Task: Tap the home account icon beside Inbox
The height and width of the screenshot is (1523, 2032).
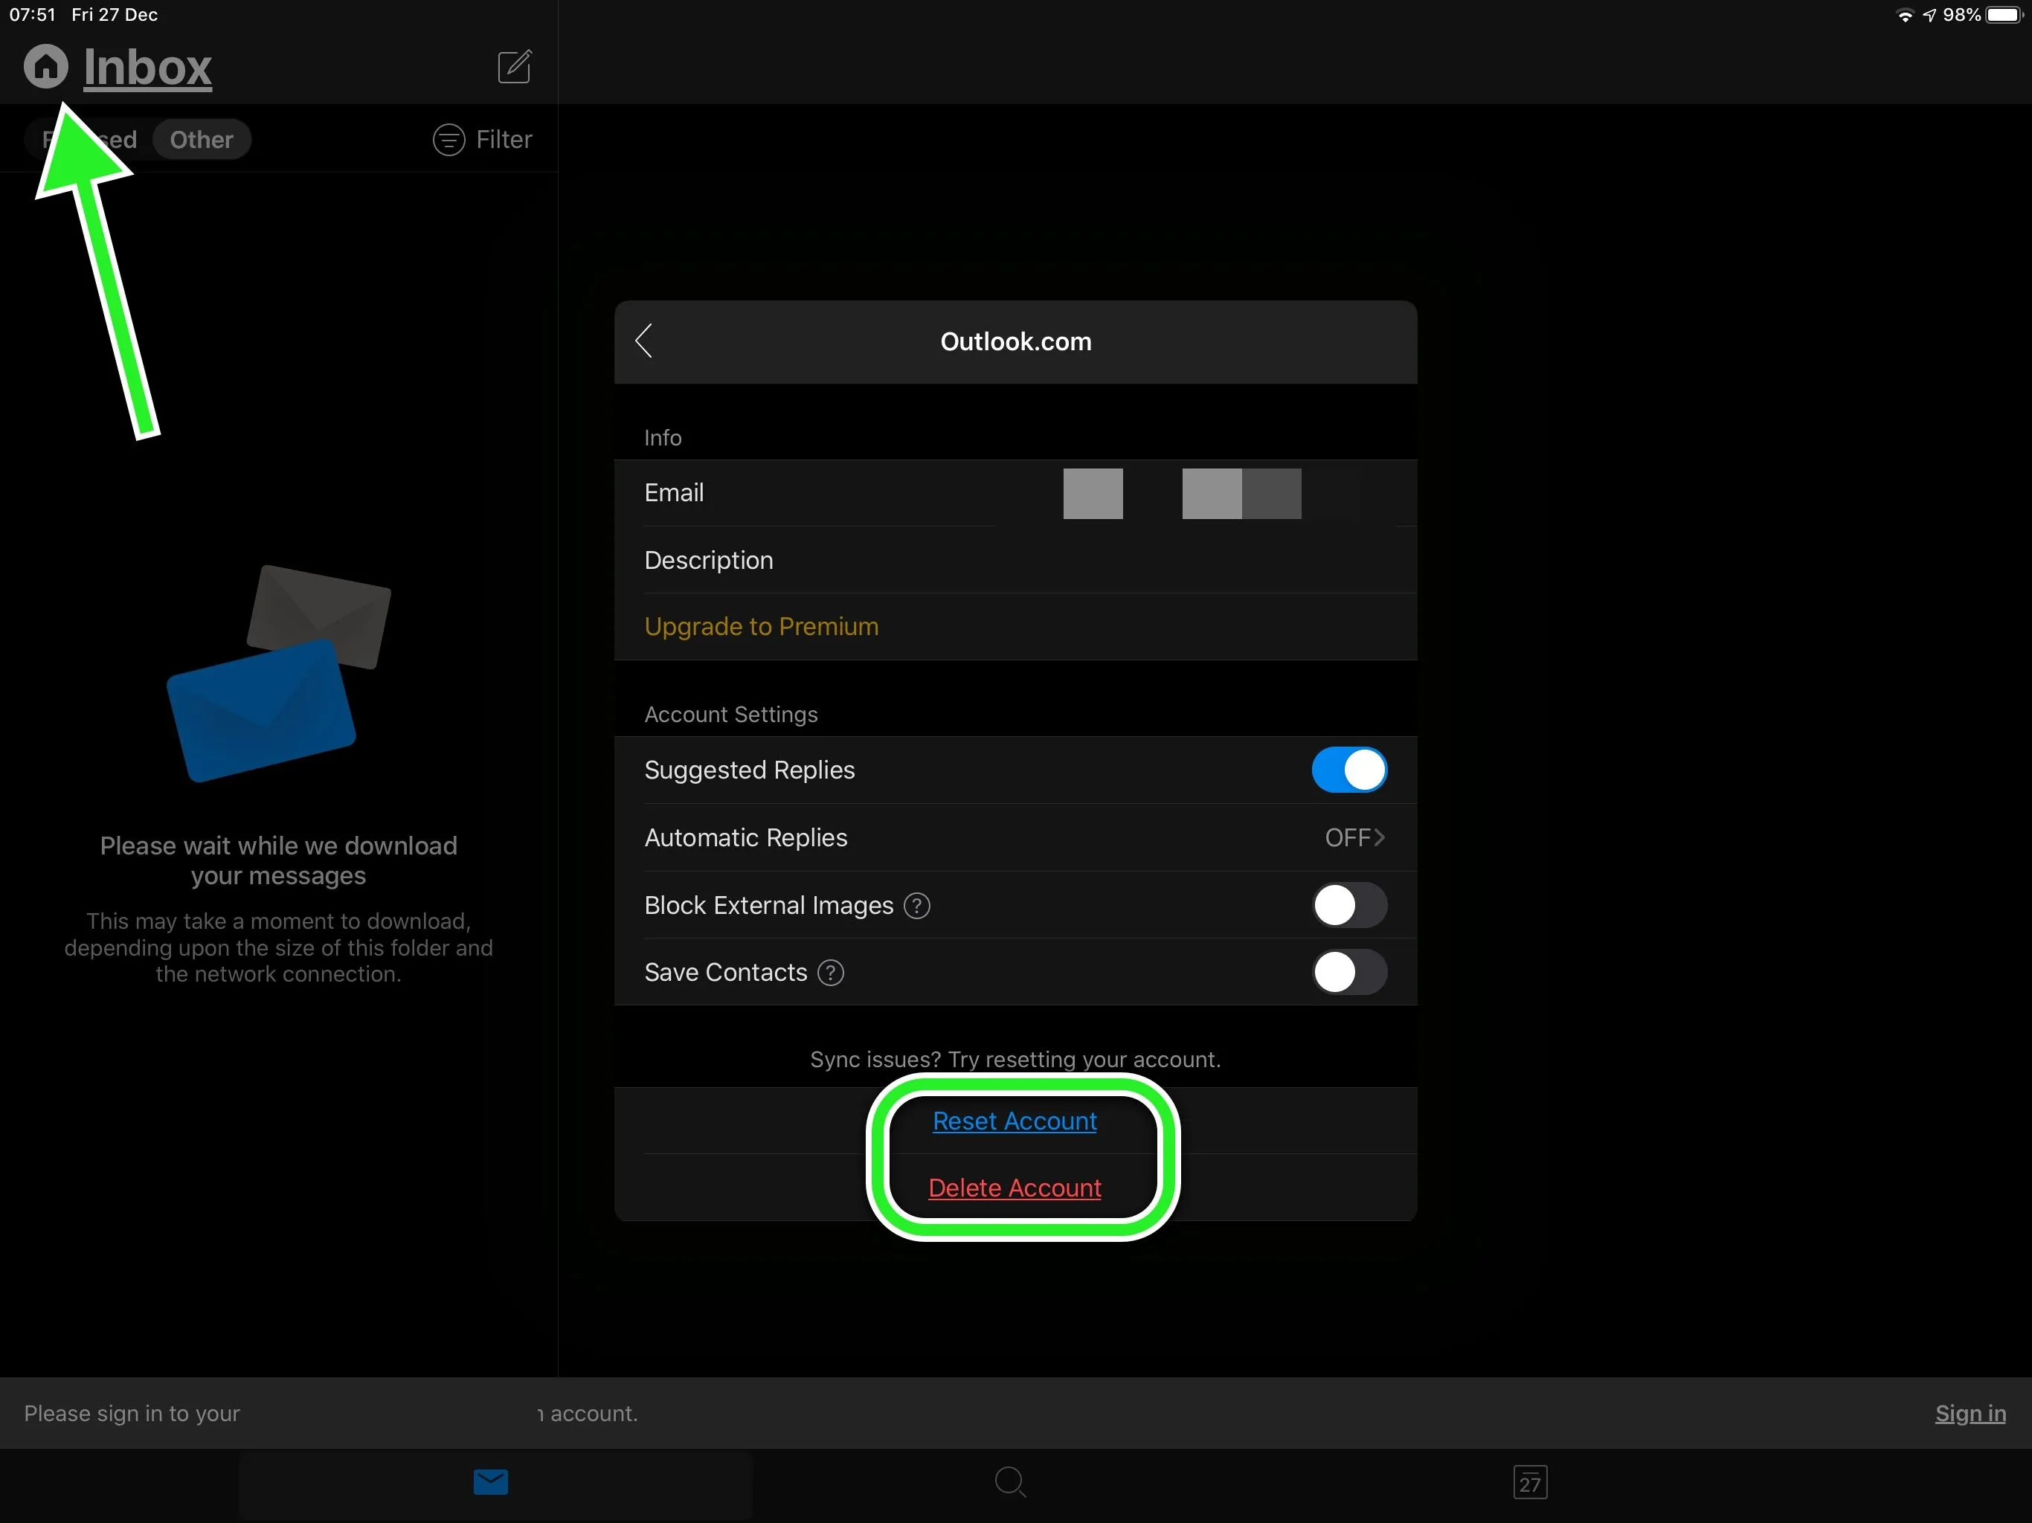Action: pos(46,66)
